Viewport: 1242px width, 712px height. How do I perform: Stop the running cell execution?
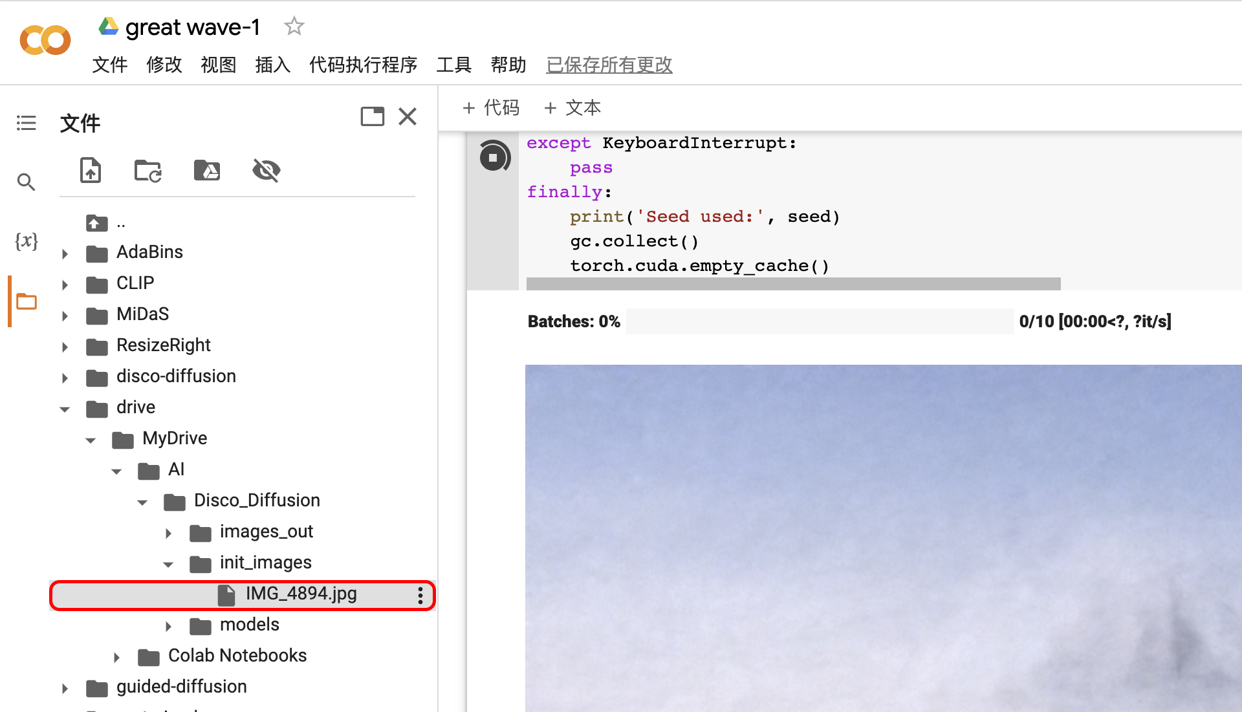494,157
